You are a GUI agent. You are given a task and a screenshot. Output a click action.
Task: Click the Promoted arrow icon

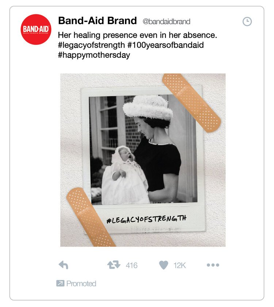pos(60,283)
